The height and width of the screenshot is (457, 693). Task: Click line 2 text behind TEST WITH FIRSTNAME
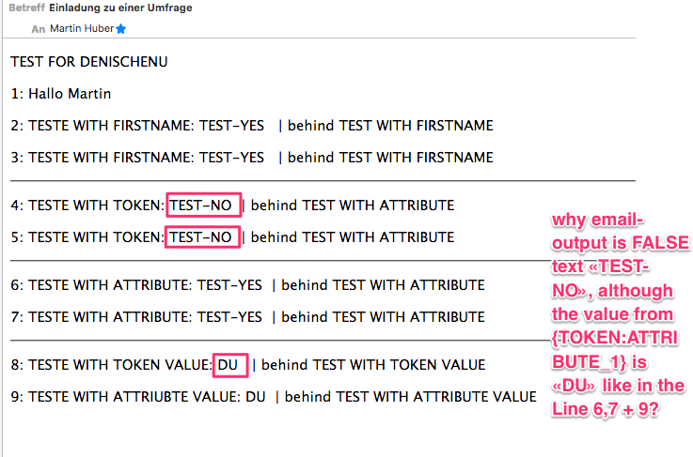click(x=390, y=126)
